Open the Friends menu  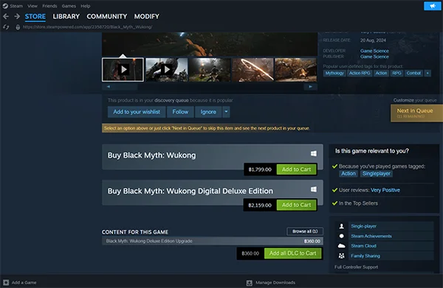click(x=49, y=6)
